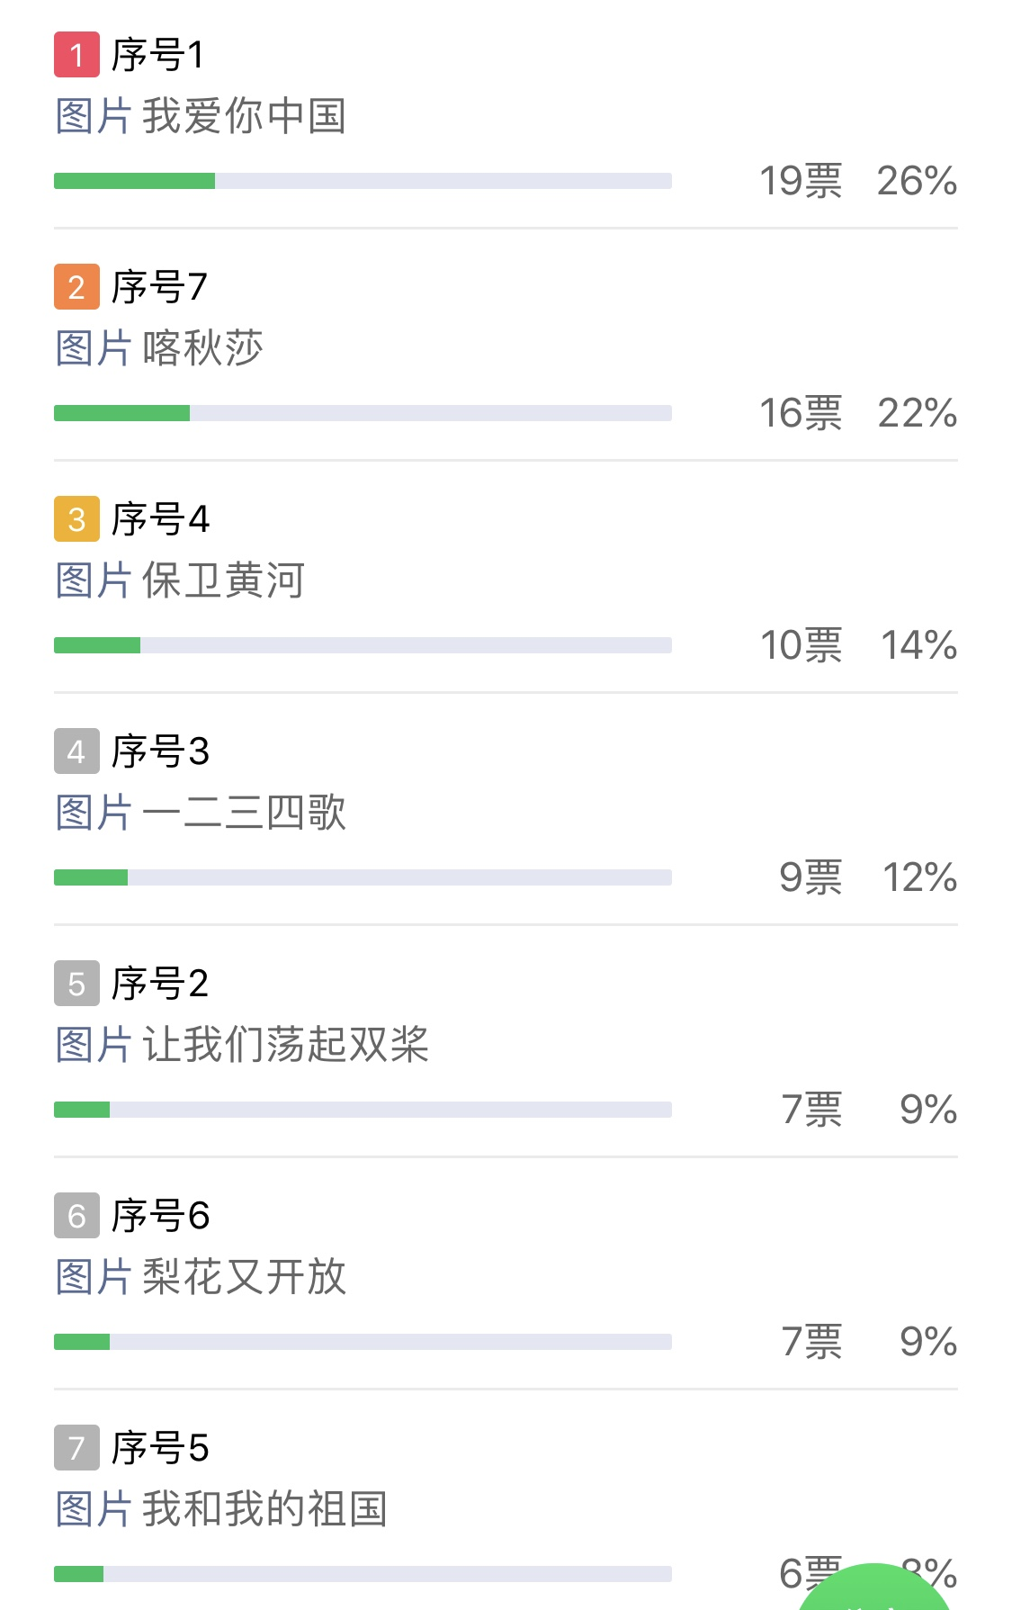Tap the green floating button at bottom

[x=873, y=1588]
